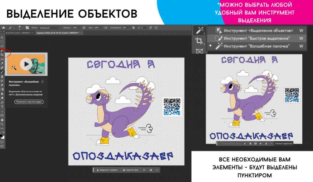This screenshot has width=313, height=182.
Task: Switch to the 8,33% (Слой 1, CMYK/8) tab
Action: coord(18,33)
